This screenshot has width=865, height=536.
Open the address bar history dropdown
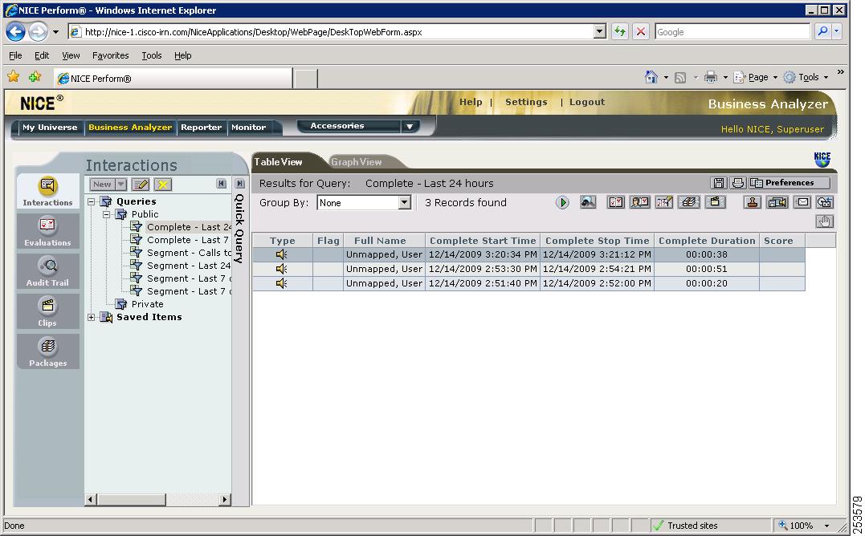point(600,32)
